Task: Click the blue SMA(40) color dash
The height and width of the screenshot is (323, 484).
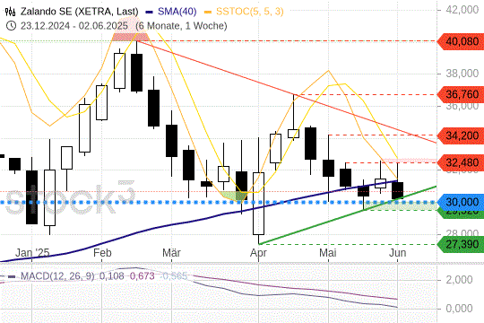Action: [150, 12]
